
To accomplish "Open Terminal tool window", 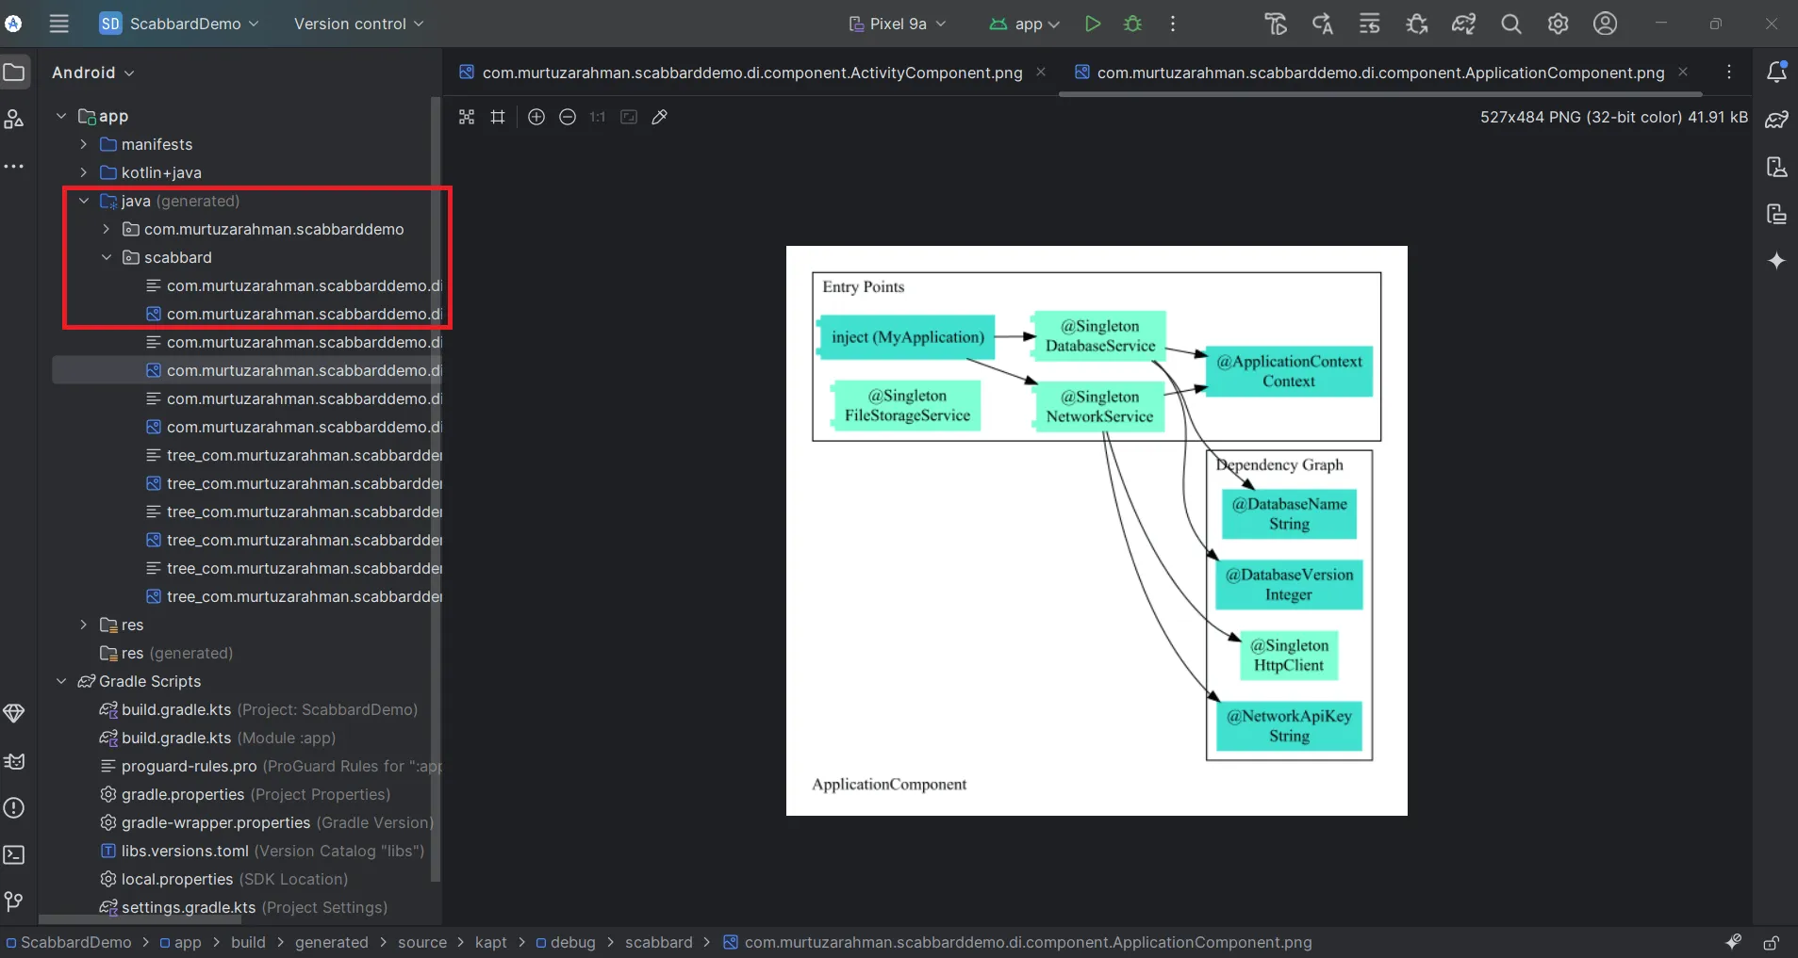I will (x=14, y=854).
